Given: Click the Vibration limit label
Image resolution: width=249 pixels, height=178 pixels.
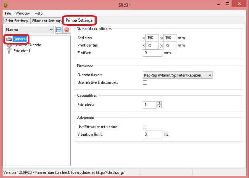Looking at the screenshot, I should pyautogui.click(x=90, y=134).
